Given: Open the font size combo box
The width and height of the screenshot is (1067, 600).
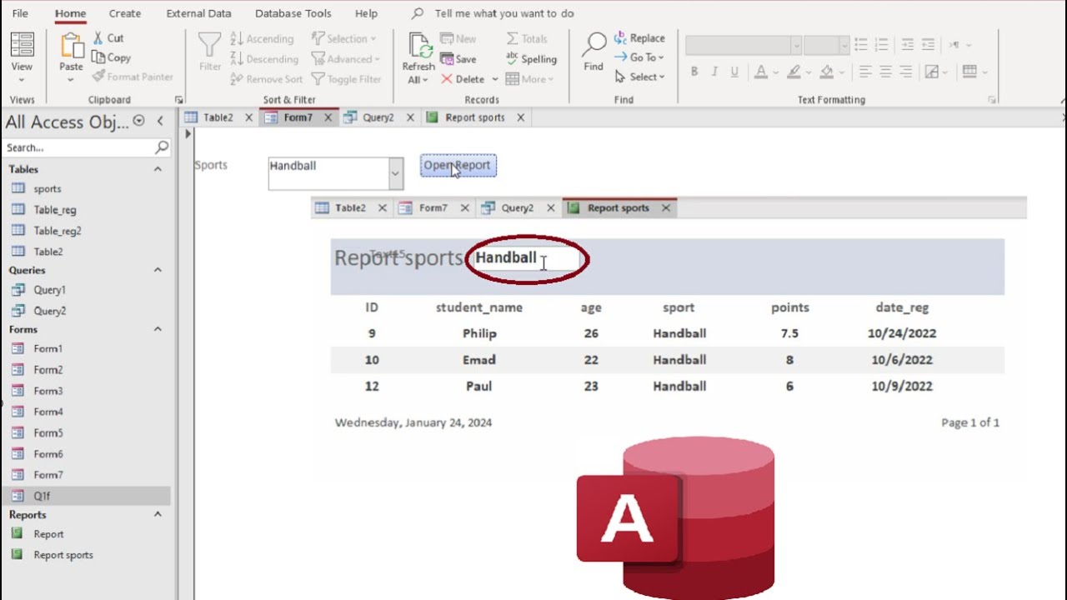Looking at the screenshot, I should 826,45.
